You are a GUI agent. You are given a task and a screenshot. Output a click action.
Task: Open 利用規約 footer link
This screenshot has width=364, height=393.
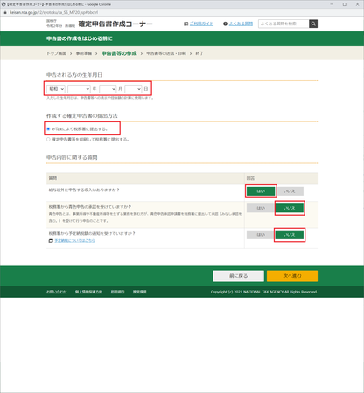pyautogui.click(x=117, y=292)
